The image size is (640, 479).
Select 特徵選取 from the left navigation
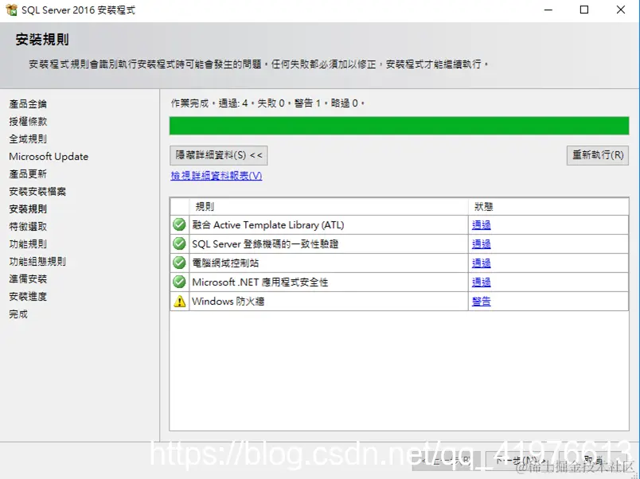coord(29,226)
